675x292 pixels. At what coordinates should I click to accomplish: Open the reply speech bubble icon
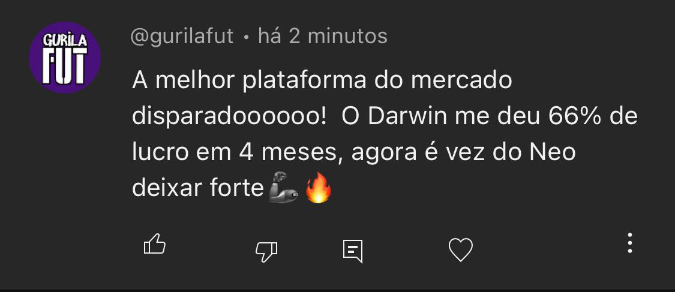tap(353, 251)
